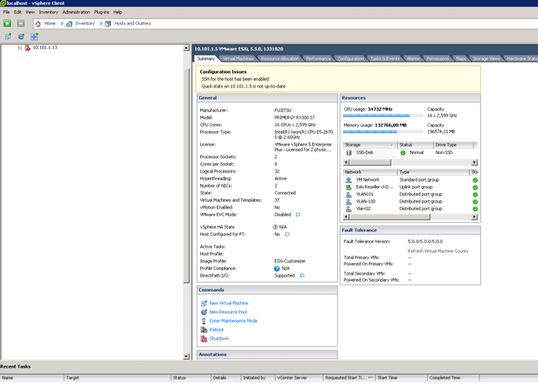Click the Memory usage progress bar
The width and height of the screenshot is (538, 392).
coord(383,132)
